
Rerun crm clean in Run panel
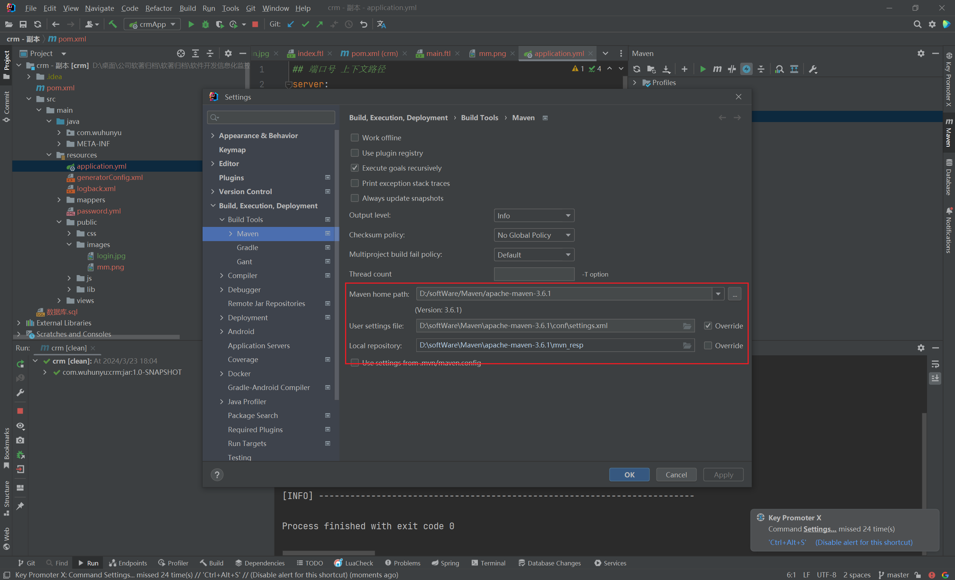21,364
